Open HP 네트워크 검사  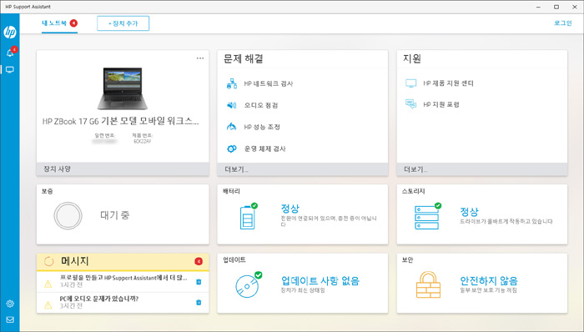point(268,83)
